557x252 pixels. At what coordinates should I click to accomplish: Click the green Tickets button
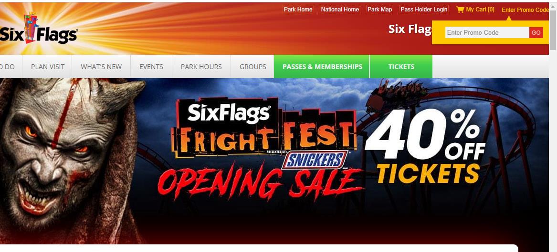[401, 67]
